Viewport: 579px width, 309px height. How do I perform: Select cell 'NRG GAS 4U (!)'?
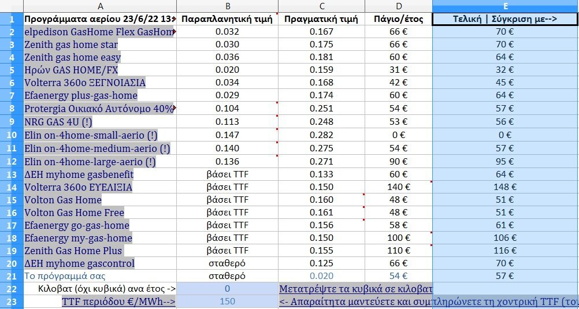pos(100,122)
